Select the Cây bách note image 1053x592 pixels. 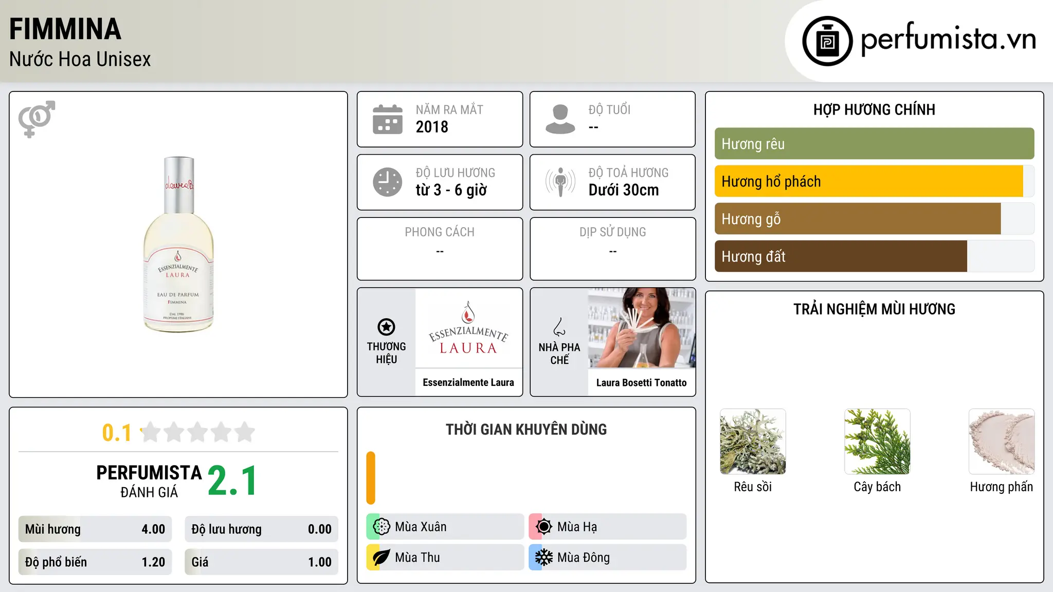877,441
